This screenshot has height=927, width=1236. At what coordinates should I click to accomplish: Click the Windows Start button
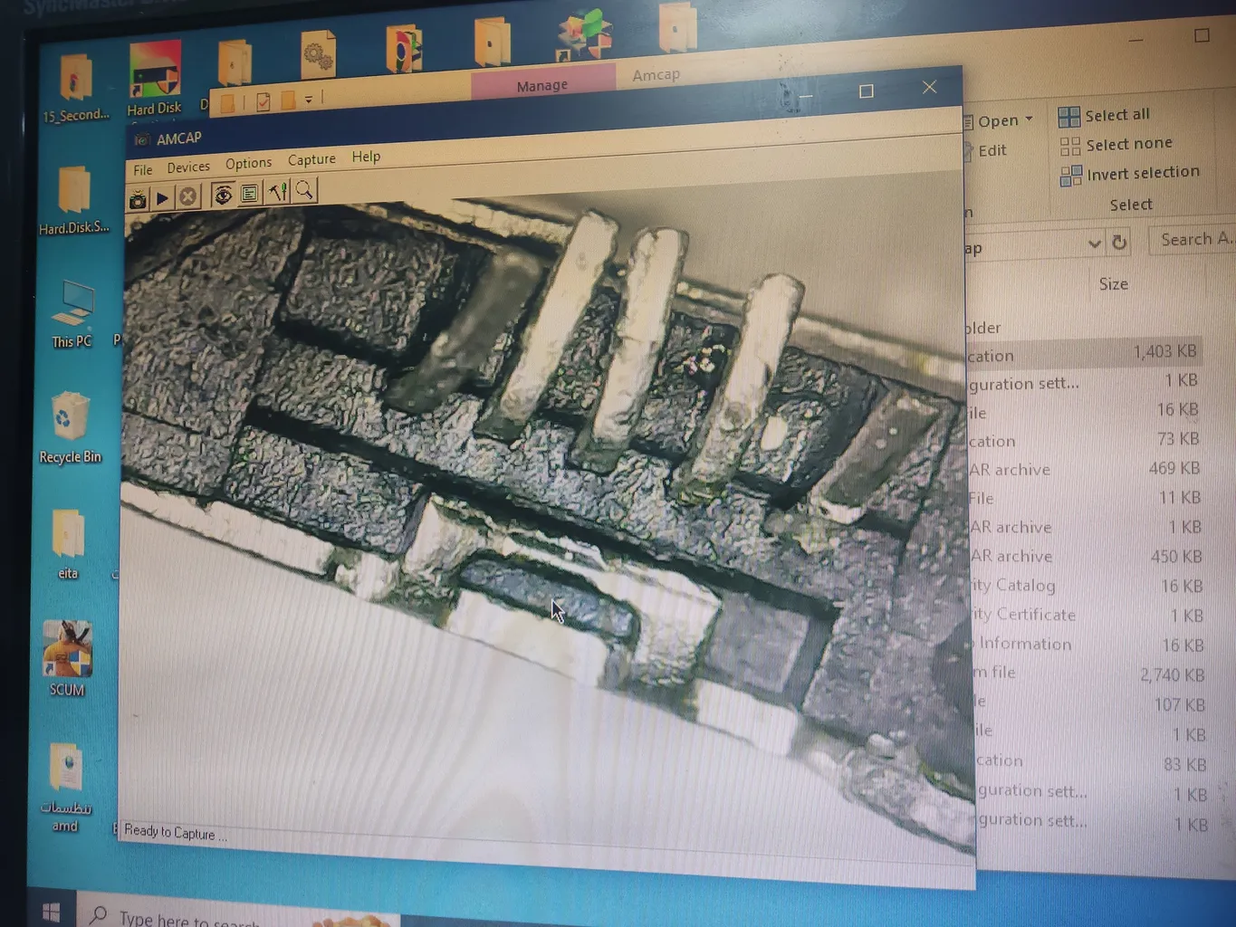click(51, 913)
